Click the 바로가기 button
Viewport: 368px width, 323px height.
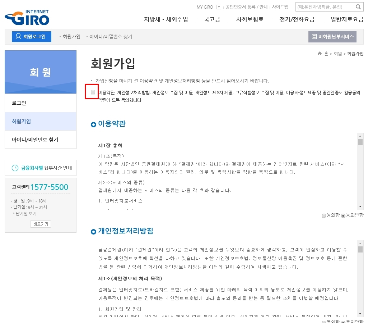coord(41,224)
